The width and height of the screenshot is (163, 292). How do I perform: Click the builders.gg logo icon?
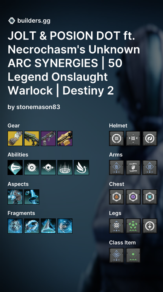click(12, 21)
